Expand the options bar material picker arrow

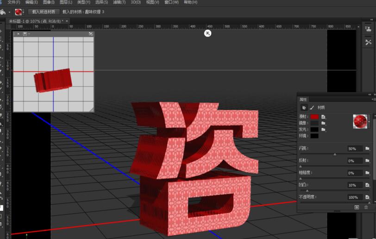click(x=23, y=12)
